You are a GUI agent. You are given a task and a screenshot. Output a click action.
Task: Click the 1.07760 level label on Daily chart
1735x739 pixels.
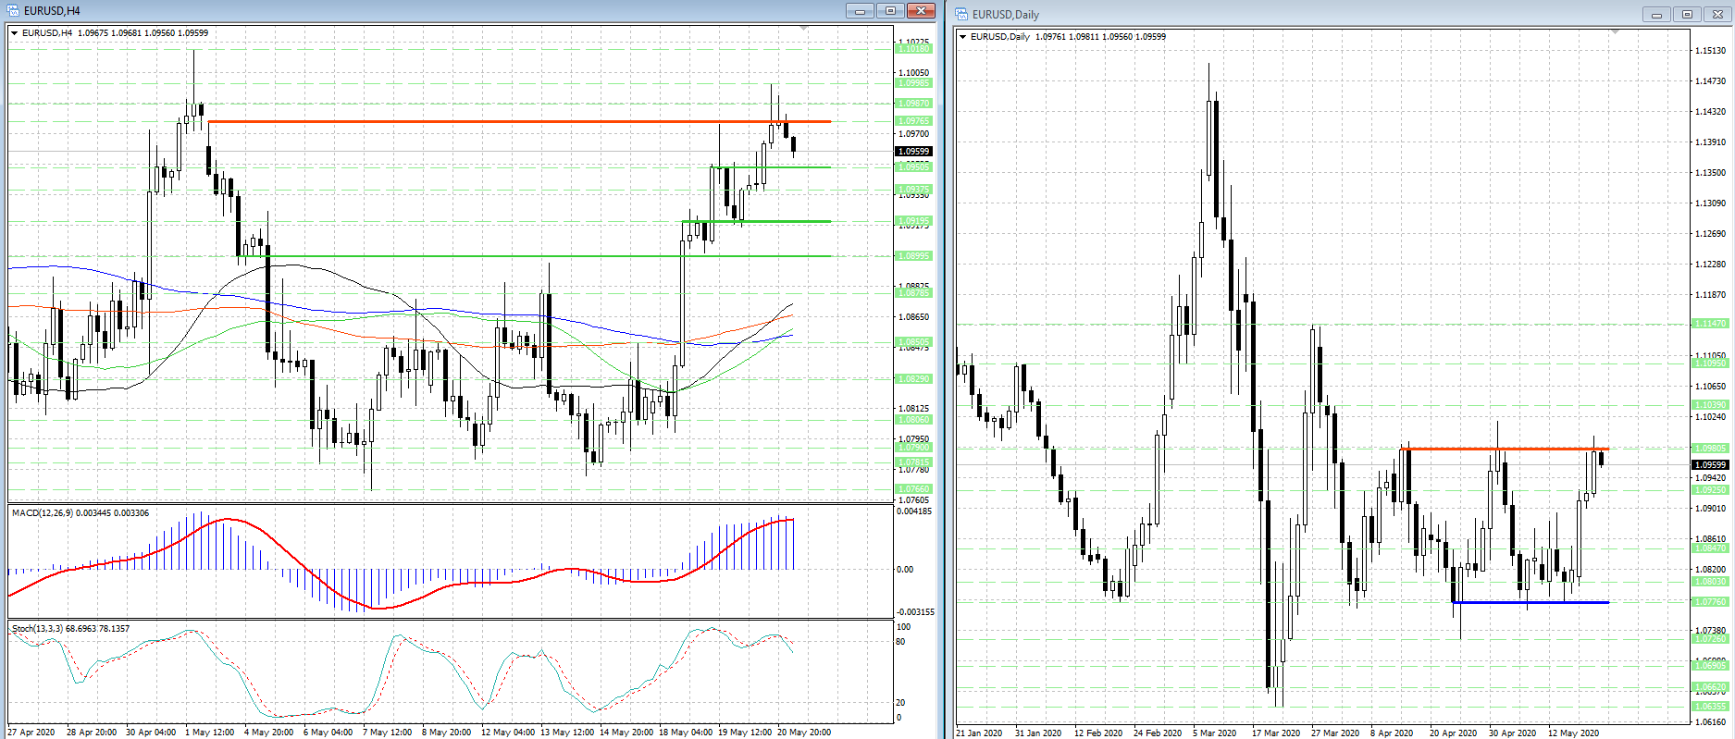(x=1710, y=602)
